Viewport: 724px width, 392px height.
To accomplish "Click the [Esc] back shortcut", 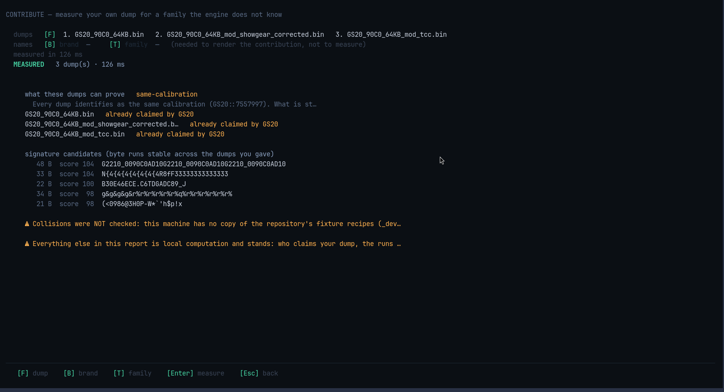I will click(259, 373).
